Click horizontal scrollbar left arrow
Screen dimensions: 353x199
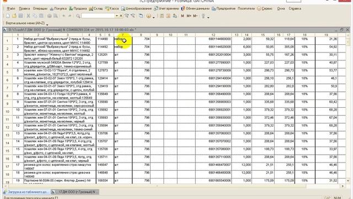[x=5, y=186]
